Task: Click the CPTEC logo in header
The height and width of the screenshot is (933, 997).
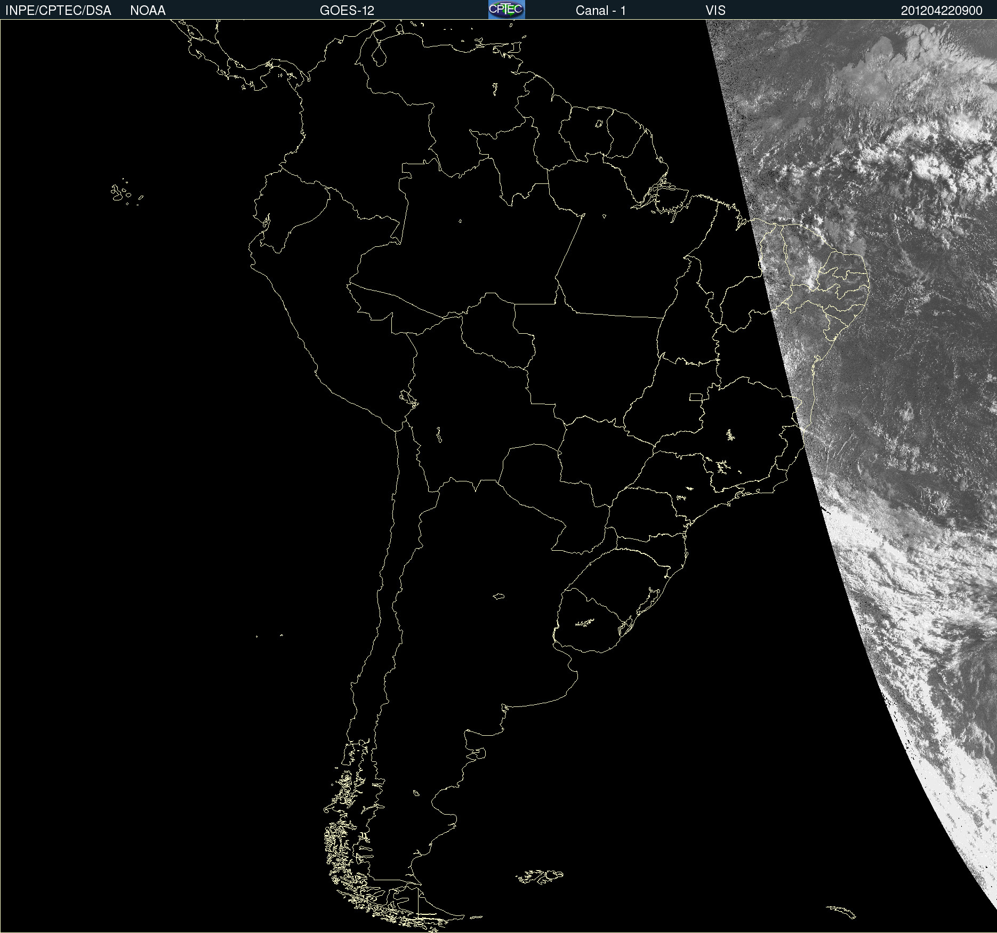Action: coord(506,10)
